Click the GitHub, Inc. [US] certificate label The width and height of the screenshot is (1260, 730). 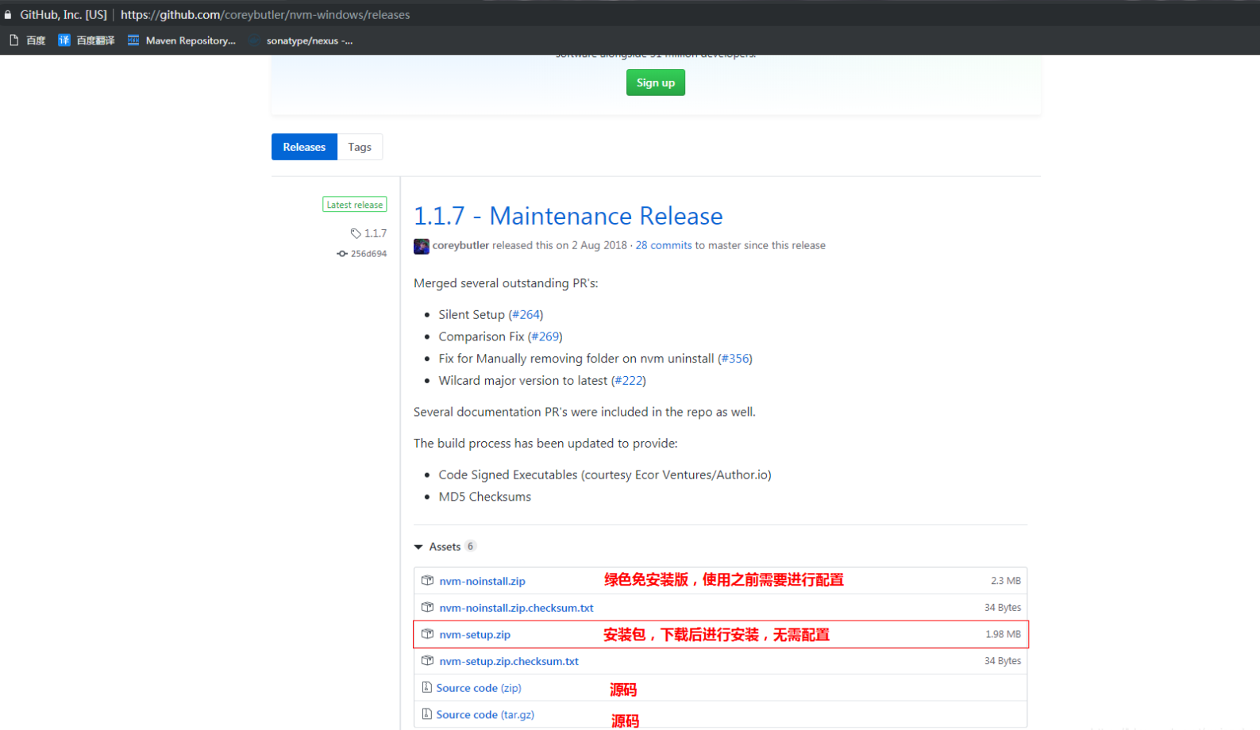64,15
